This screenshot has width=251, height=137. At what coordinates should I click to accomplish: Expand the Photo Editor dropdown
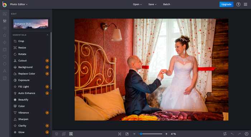coord(19,4)
